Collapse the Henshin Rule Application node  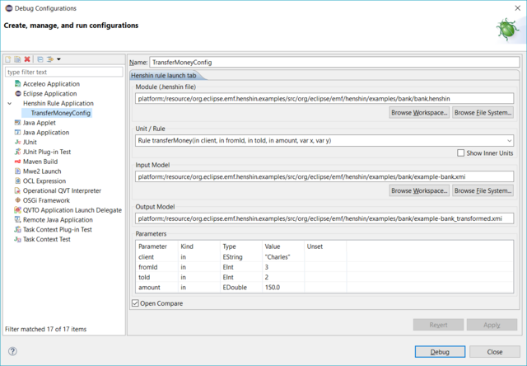tap(9, 103)
